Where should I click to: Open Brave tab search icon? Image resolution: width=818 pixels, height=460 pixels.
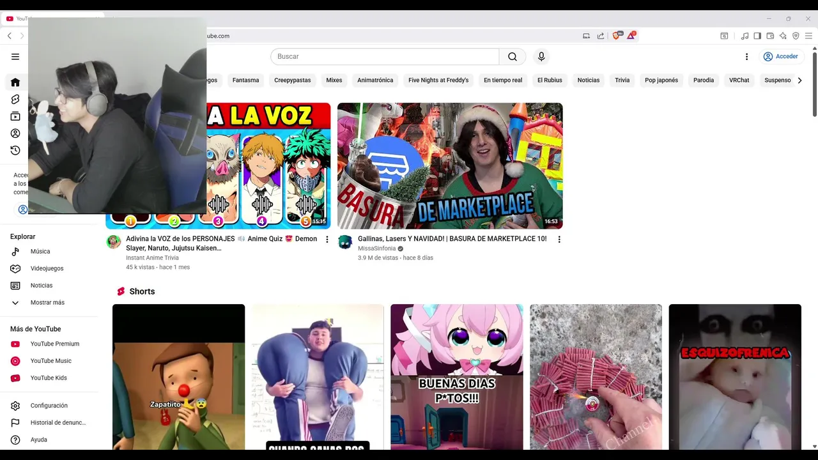click(724, 36)
